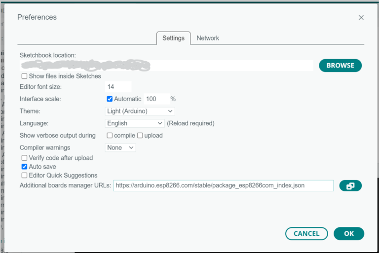
Task: Disable the Auto save checkbox
Action: point(24,167)
